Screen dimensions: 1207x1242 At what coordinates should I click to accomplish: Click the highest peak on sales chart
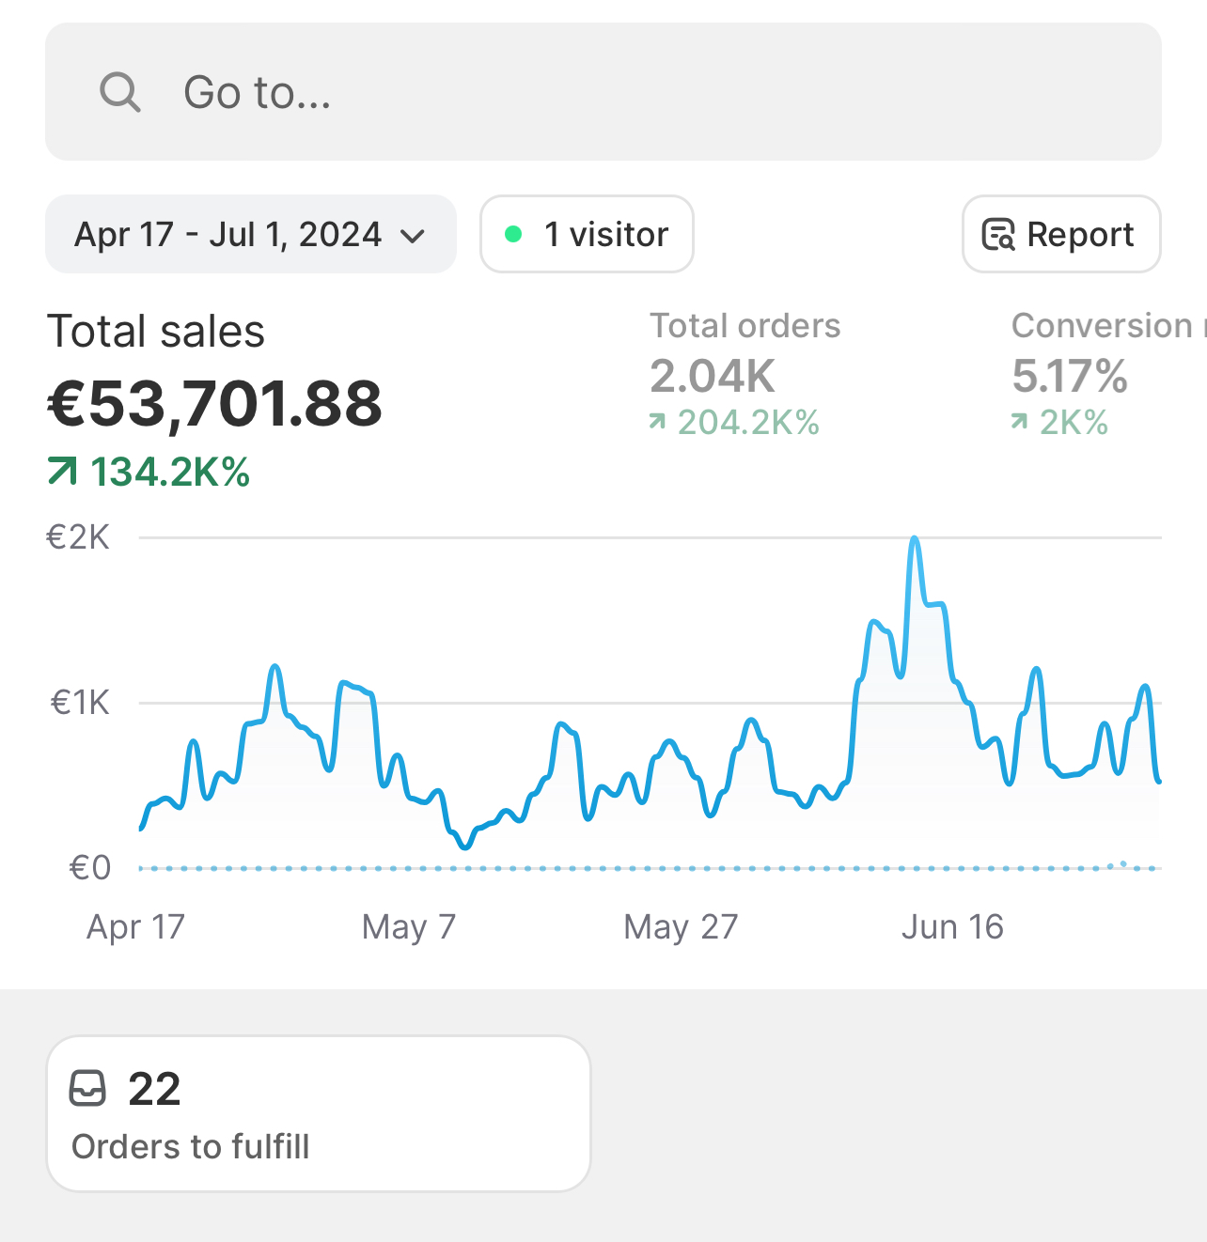point(915,539)
